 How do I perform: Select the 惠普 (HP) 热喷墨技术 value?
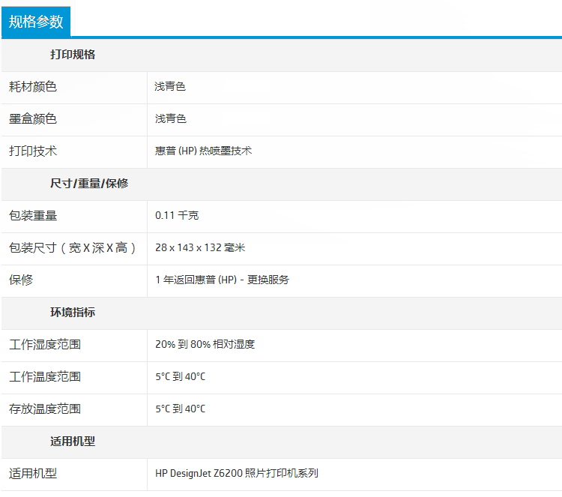tap(203, 151)
